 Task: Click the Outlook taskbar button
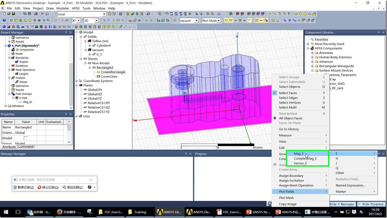(x=39, y=212)
